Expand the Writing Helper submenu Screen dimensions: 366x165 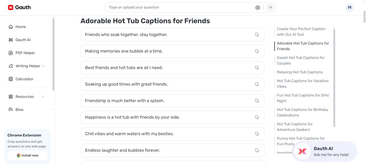pos(43,66)
